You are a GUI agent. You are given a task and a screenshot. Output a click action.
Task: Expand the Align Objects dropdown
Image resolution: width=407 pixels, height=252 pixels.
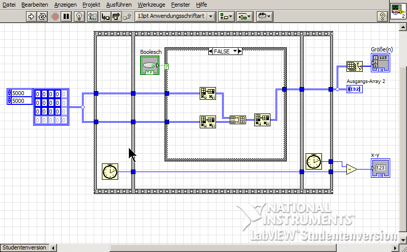point(226,16)
